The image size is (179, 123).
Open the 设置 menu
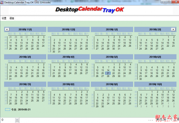pos(4,18)
